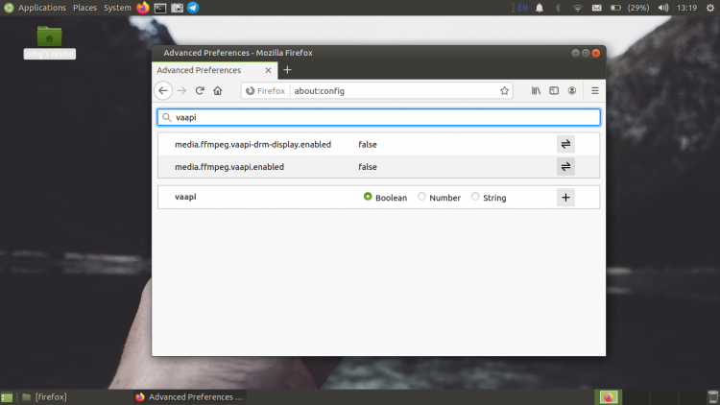Open the volume speaker indicator
The width and height of the screenshot is (720, 405).
[x=663, y=8]
